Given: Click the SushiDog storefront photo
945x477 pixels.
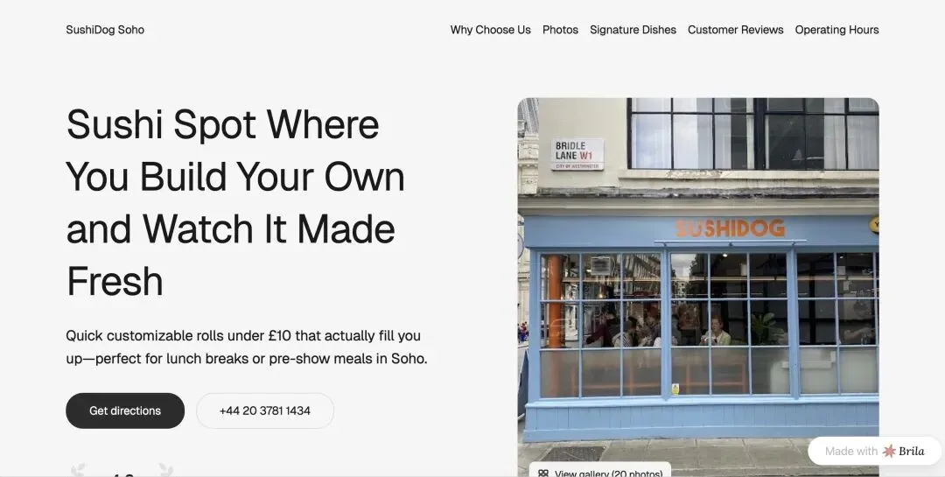Looking at the screenshot, I should point(698,287).
